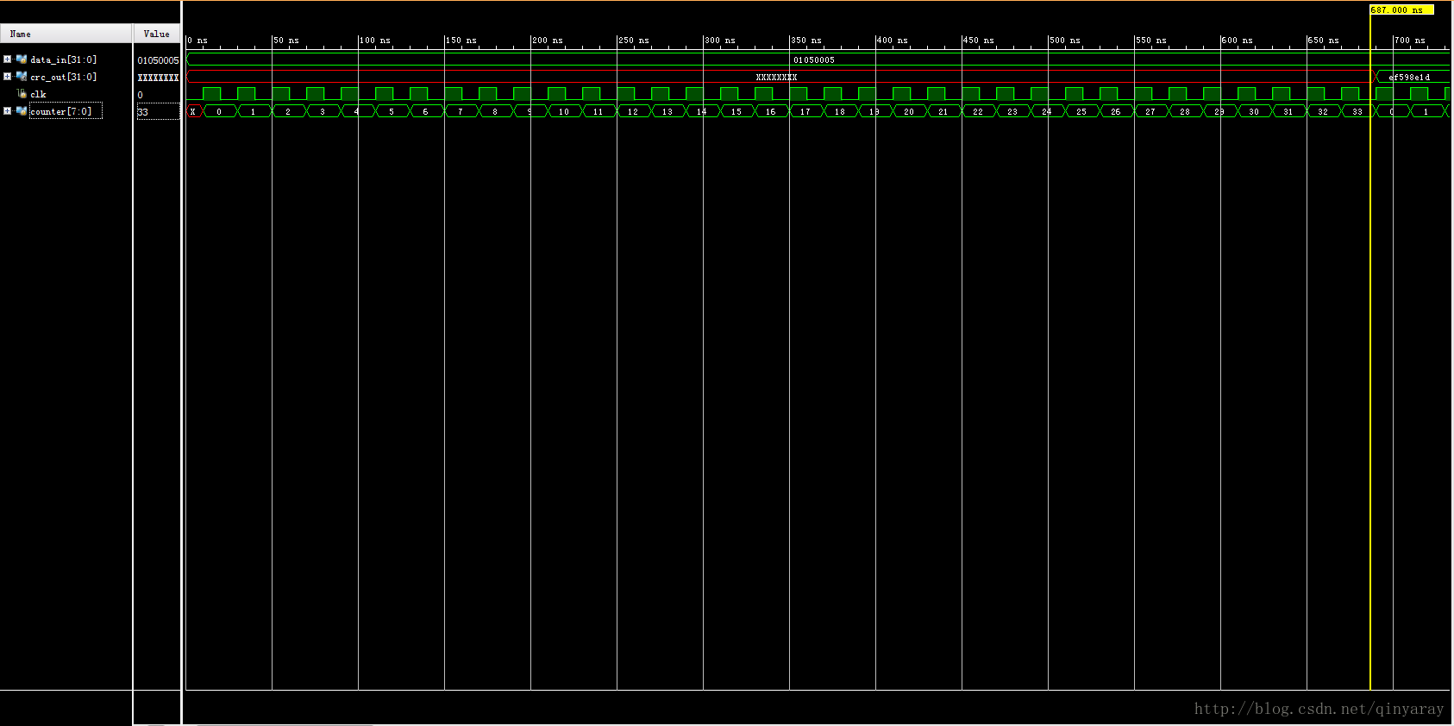
Task: Click counter waveform segment labeled 15
Action: click(736, 111)
